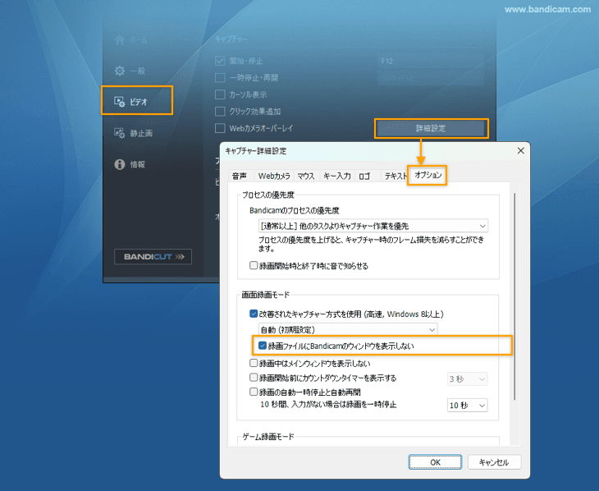
Task: Toggle 録画ファイルにBandicamのウィンドウを表示しない checkbox
Action: coord(262,346)
